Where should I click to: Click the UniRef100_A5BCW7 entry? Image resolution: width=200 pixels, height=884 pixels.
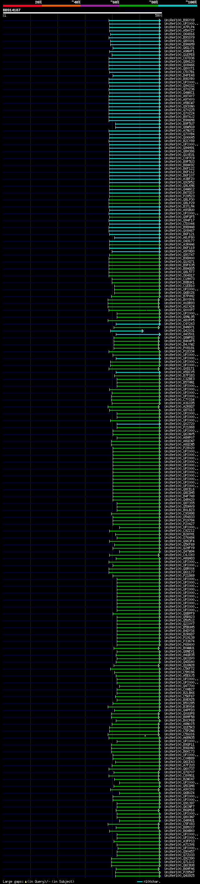click(x=179, y=103)
